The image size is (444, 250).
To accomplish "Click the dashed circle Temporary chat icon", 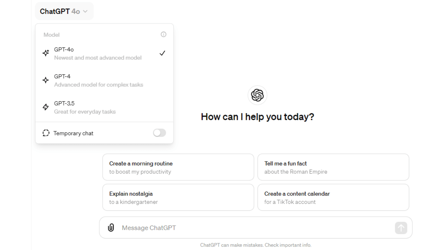I will [x=46, y=133].
